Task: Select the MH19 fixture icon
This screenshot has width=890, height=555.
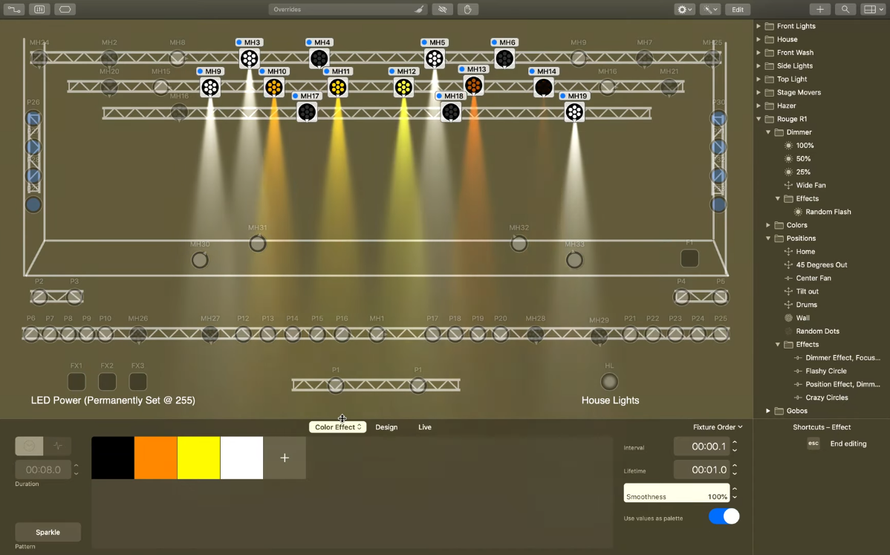Action: tap(574, 111)
